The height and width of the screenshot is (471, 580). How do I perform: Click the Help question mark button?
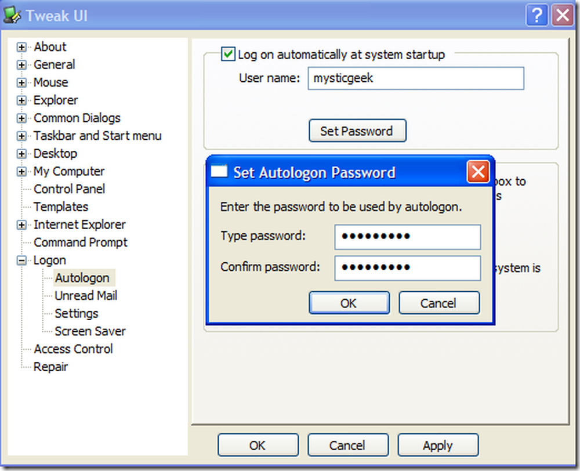[x=536, y=16]
